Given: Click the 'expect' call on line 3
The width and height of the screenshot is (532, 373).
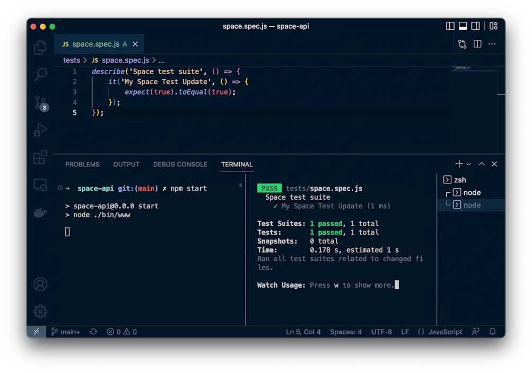Looking at the screenshot, I should pyautogui.click(x=137, y=92).
